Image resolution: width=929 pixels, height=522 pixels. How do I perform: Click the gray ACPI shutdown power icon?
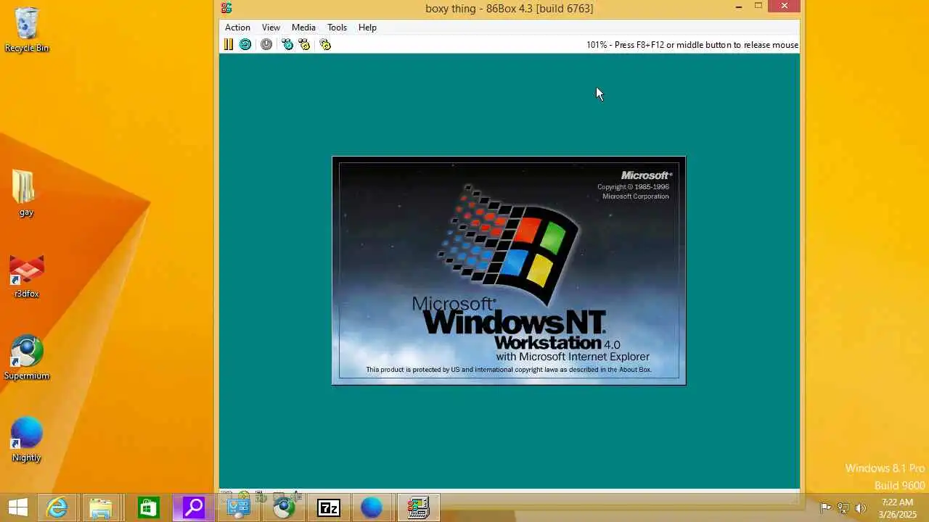266,44
